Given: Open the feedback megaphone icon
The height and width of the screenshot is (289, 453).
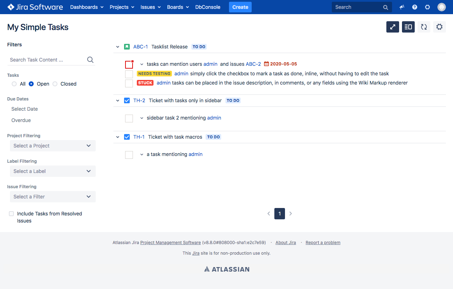Looking at the screenshot, I should pyautogui.click(x=402, y=7).
